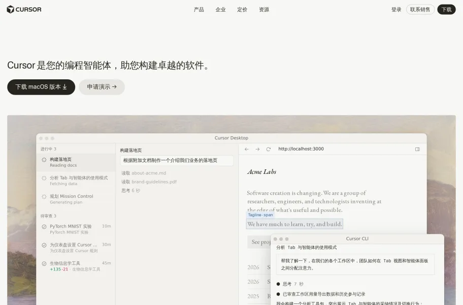This screenshot has width=463, height=305.
Task: Click the check icon beside PyTorch MNIST 实验
Action: tap(44, 227)
